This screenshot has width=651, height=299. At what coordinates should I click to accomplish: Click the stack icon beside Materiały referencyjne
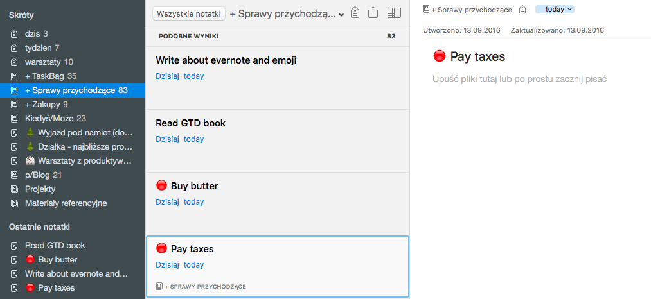[x=14, y=203]
